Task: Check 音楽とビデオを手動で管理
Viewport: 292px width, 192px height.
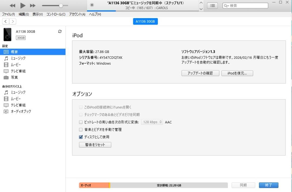Action: (81, 130)
